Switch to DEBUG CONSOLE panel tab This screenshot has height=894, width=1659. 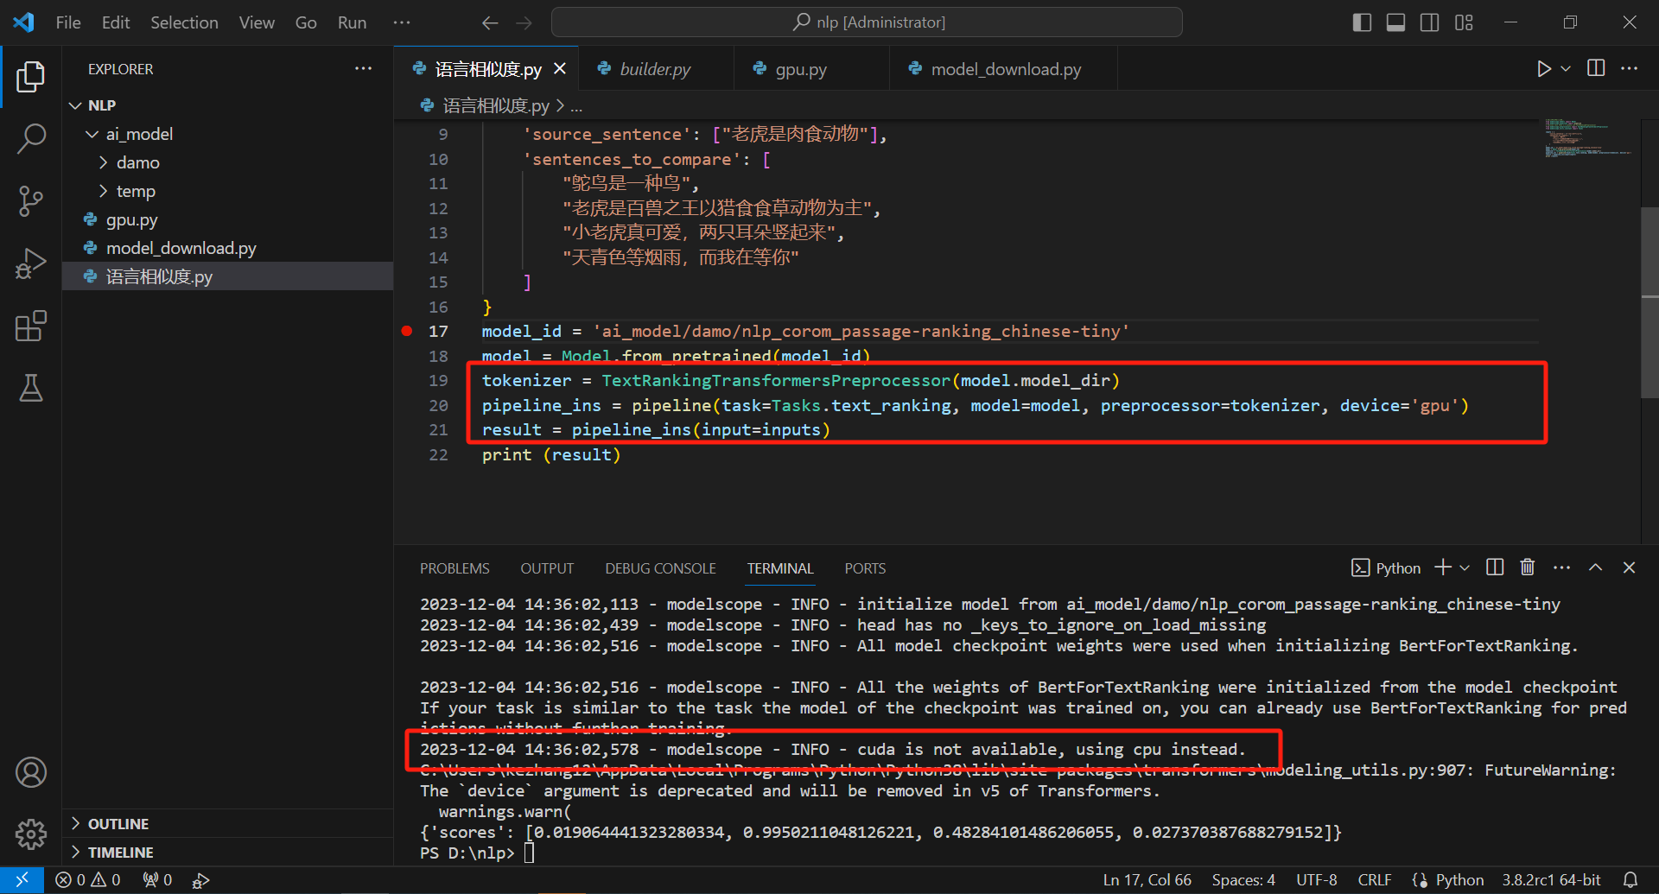click(x=660, y=568)
